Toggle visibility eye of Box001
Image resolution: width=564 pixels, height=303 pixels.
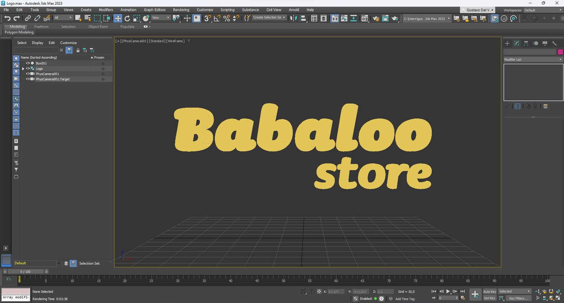click(x=28, y=63)
